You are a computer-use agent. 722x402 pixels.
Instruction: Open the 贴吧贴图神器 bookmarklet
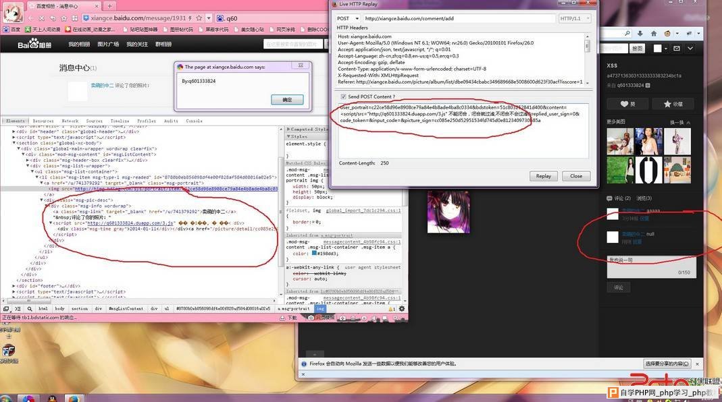click(x=140, y=29)
